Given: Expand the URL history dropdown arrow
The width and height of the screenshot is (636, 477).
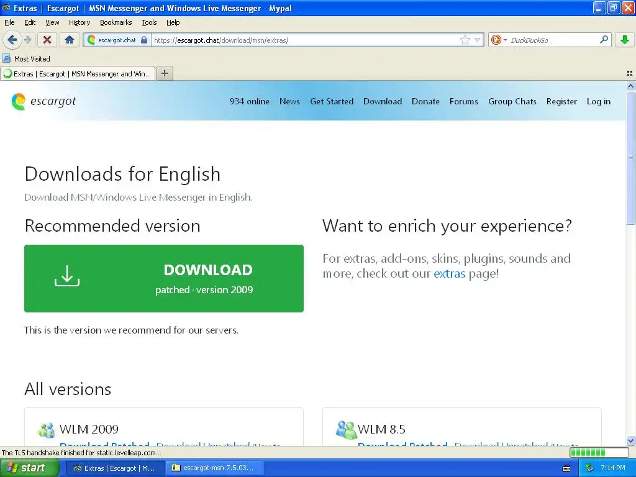Looking at the screenshot, I should [478, 40].
